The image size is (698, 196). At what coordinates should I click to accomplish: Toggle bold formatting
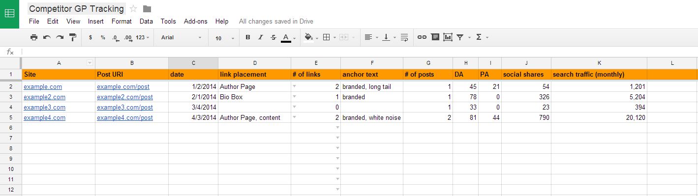pos(247,37)
